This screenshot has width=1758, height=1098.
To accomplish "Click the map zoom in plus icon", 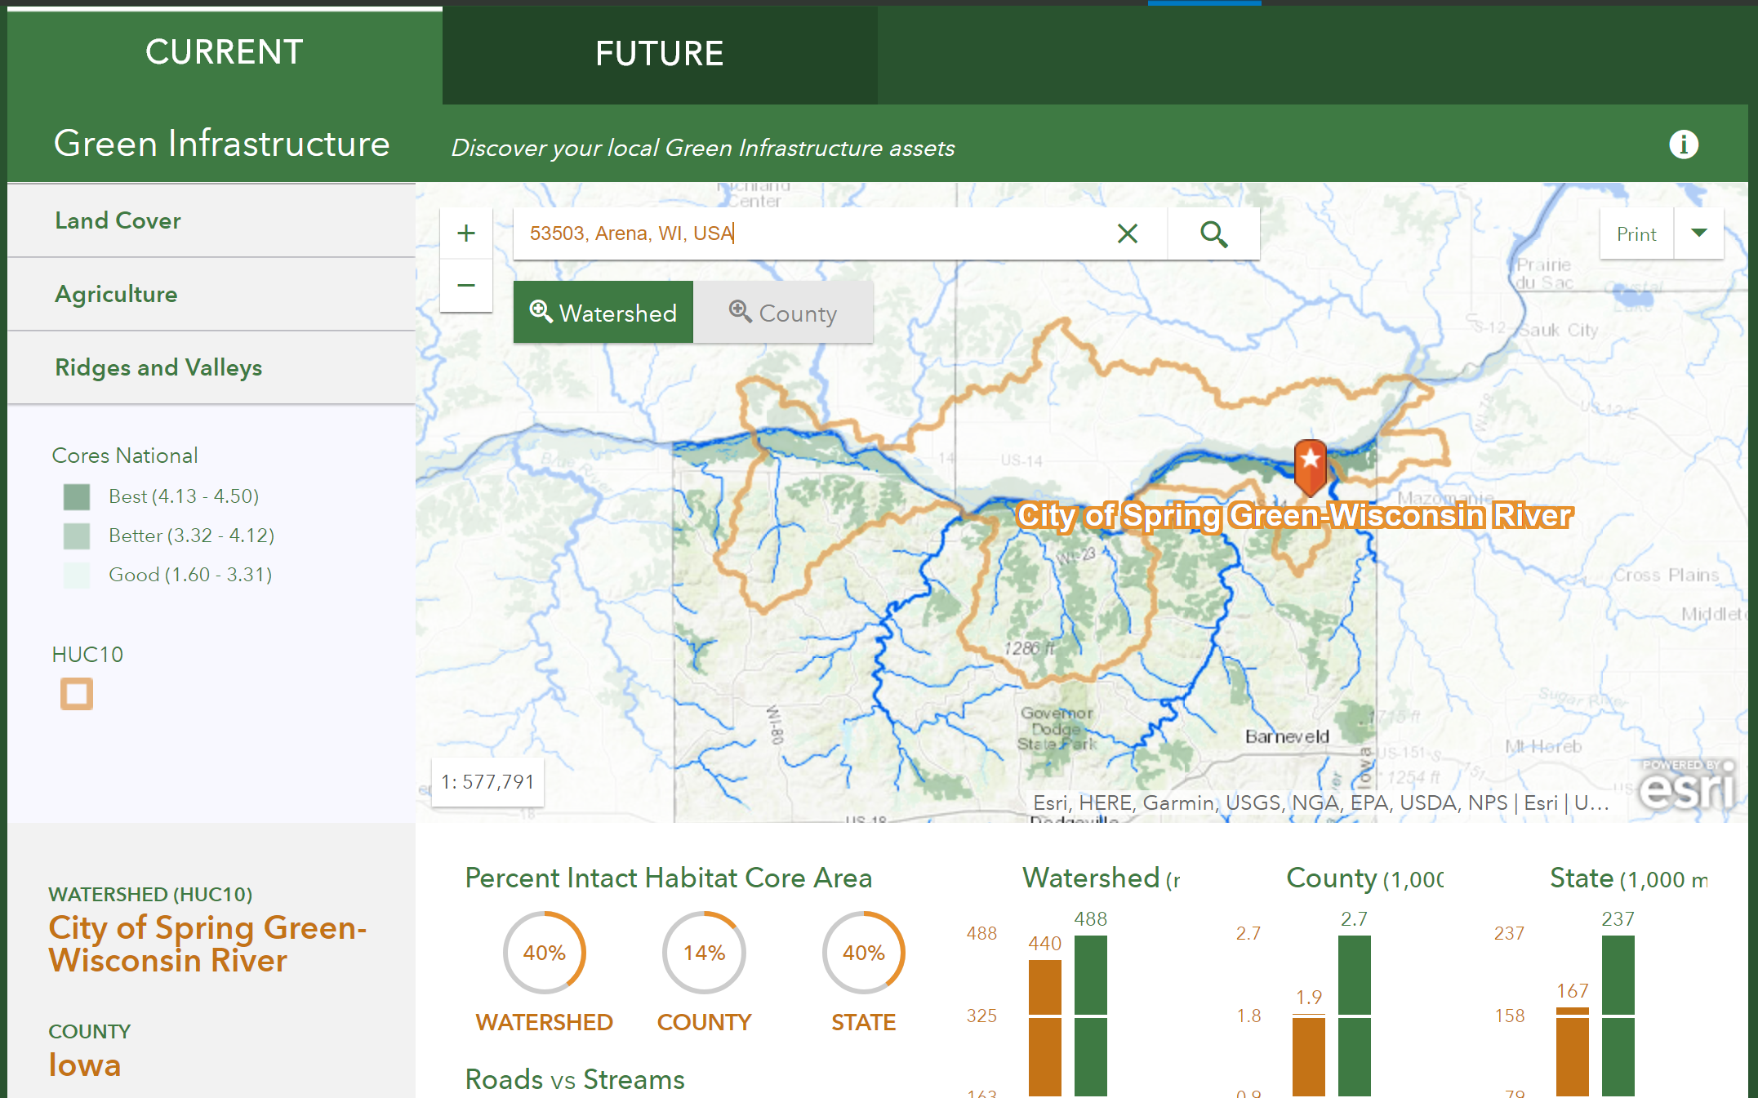I will [x=465, y=233].
